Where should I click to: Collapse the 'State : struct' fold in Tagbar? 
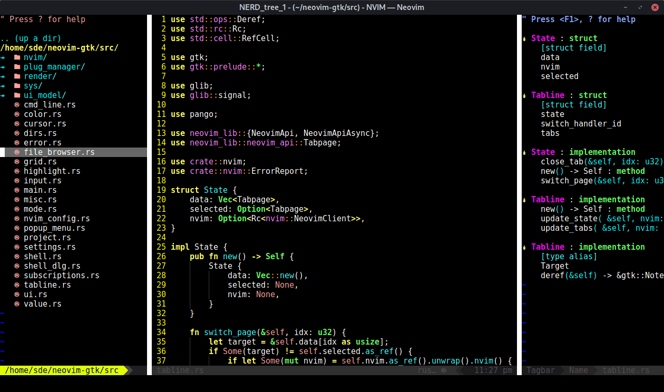click(x=524, y=38)
